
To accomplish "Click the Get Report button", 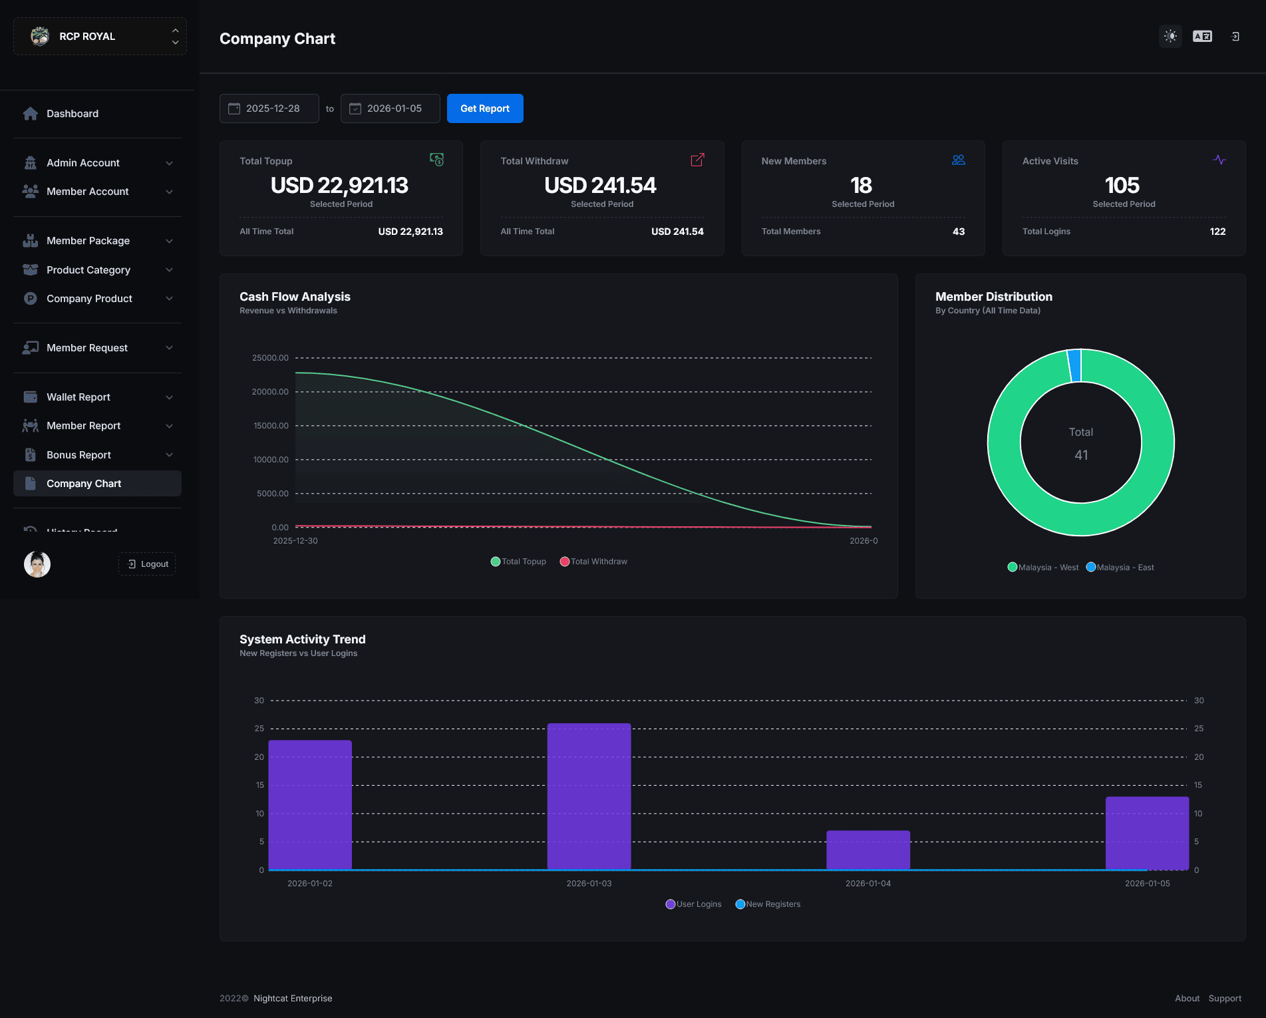I will [x=485, y=108].
